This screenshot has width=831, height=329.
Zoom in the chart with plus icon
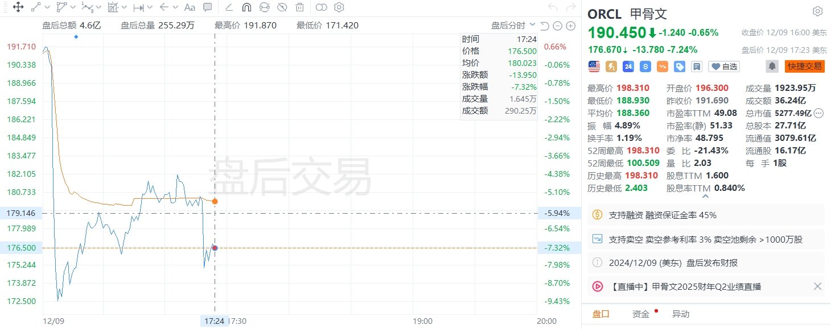click(x=571, y=26)
